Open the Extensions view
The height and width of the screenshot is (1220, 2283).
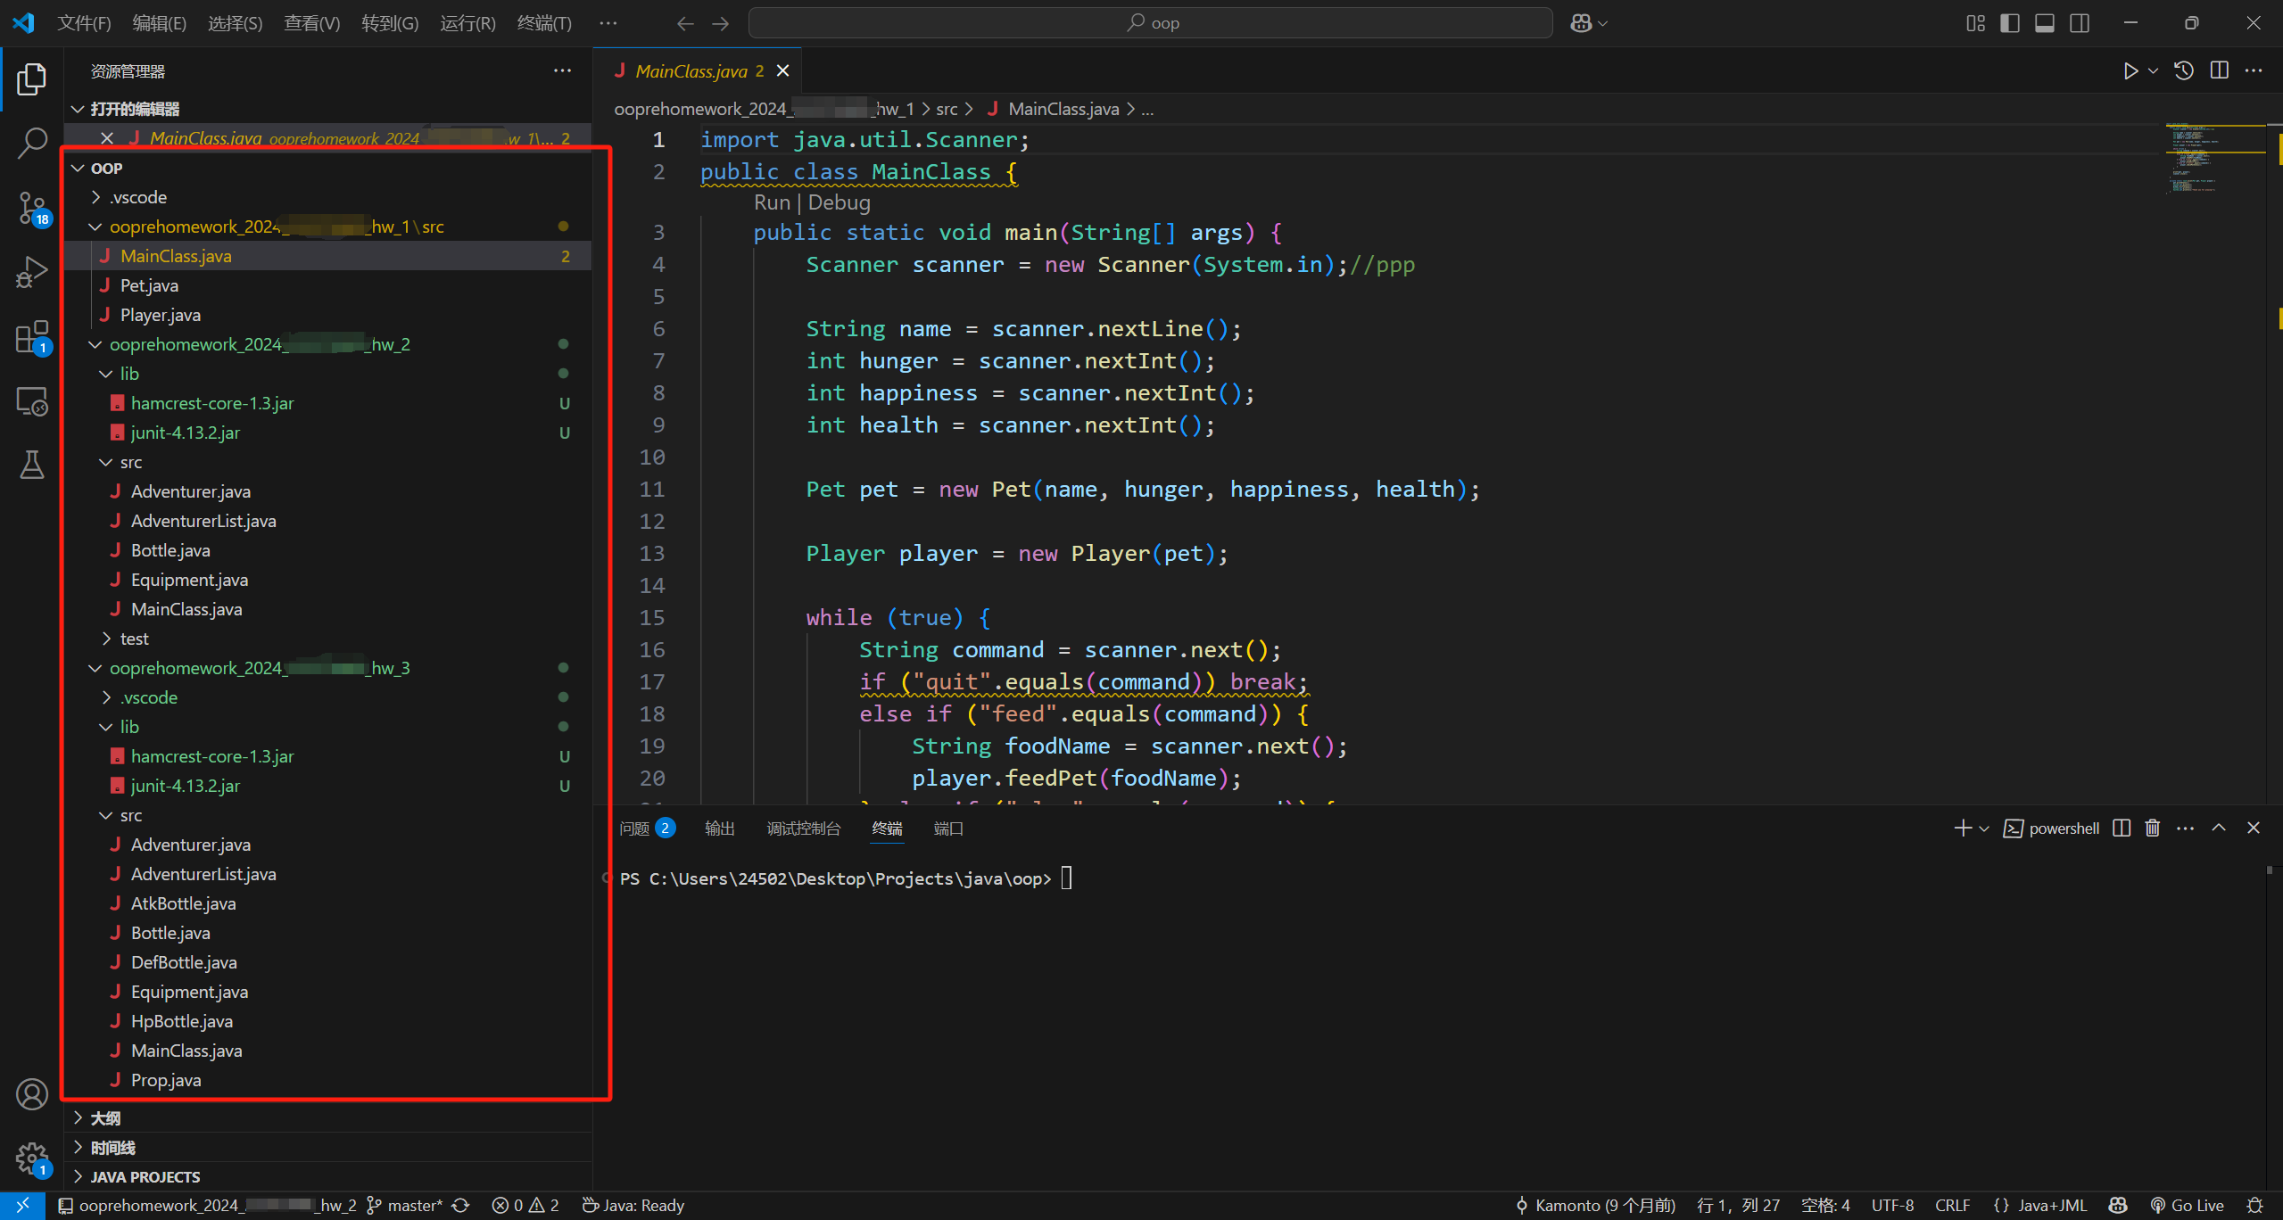pyautogui.click(x=32, y=337)
